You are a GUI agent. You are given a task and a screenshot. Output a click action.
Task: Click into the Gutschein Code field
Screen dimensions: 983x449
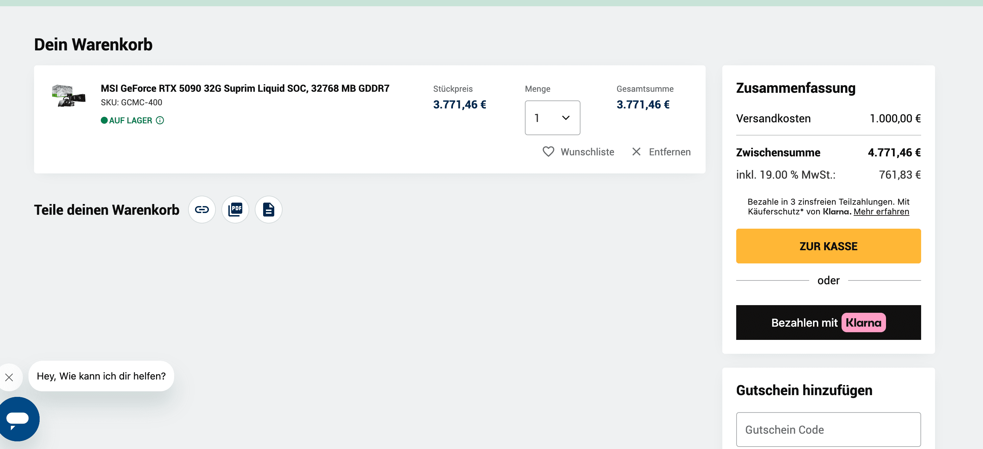tap(828, 430)
